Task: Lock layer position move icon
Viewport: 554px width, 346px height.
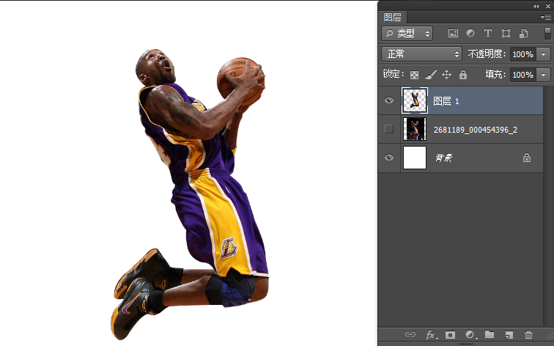Action: 446,74
